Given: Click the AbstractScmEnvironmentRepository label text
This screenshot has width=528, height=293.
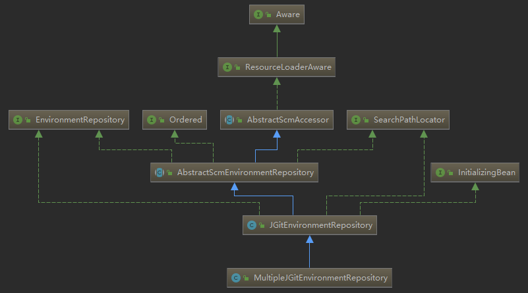Looking at the screenshot, I should pyautogui.click(x=245, y=173).
